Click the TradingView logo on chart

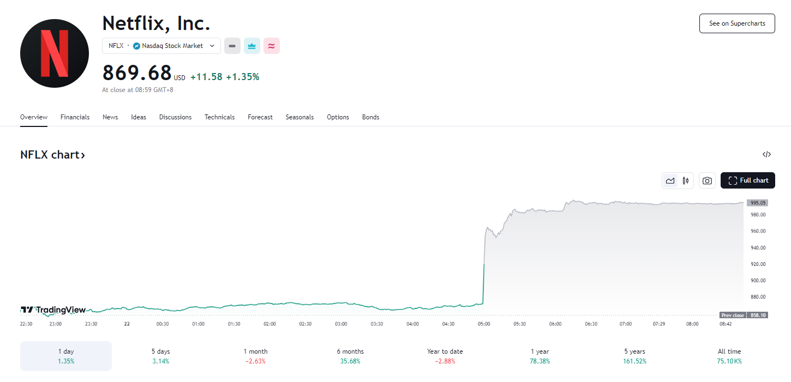[x=53, y=310]
